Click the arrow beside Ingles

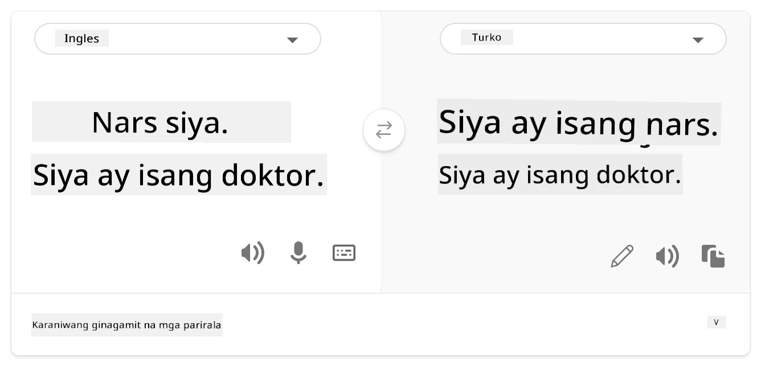pos(292,40)
